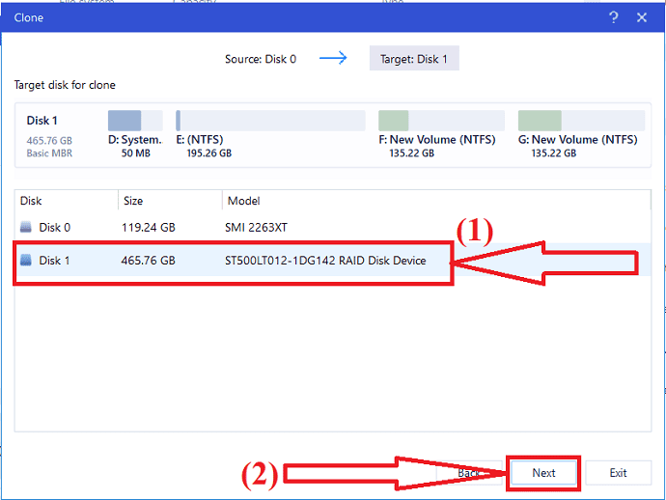This screenshot has width=666, height=500.
Task: Click the D: System. partition label
Action: click(x=135, y=139)
